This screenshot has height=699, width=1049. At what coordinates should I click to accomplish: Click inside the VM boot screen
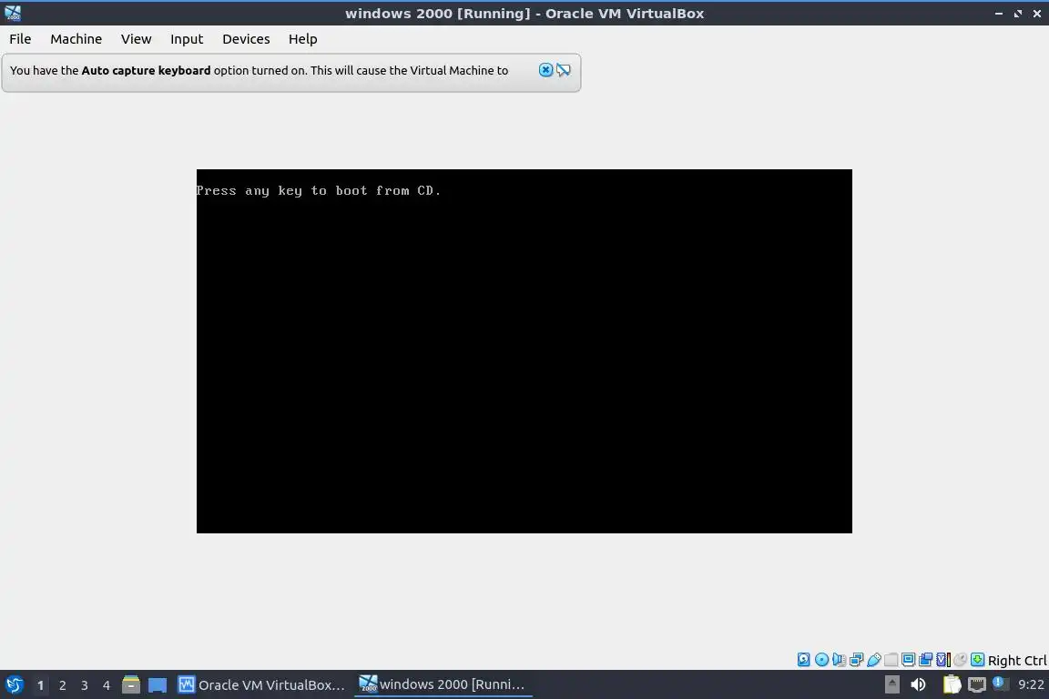[x=524, y=351]
